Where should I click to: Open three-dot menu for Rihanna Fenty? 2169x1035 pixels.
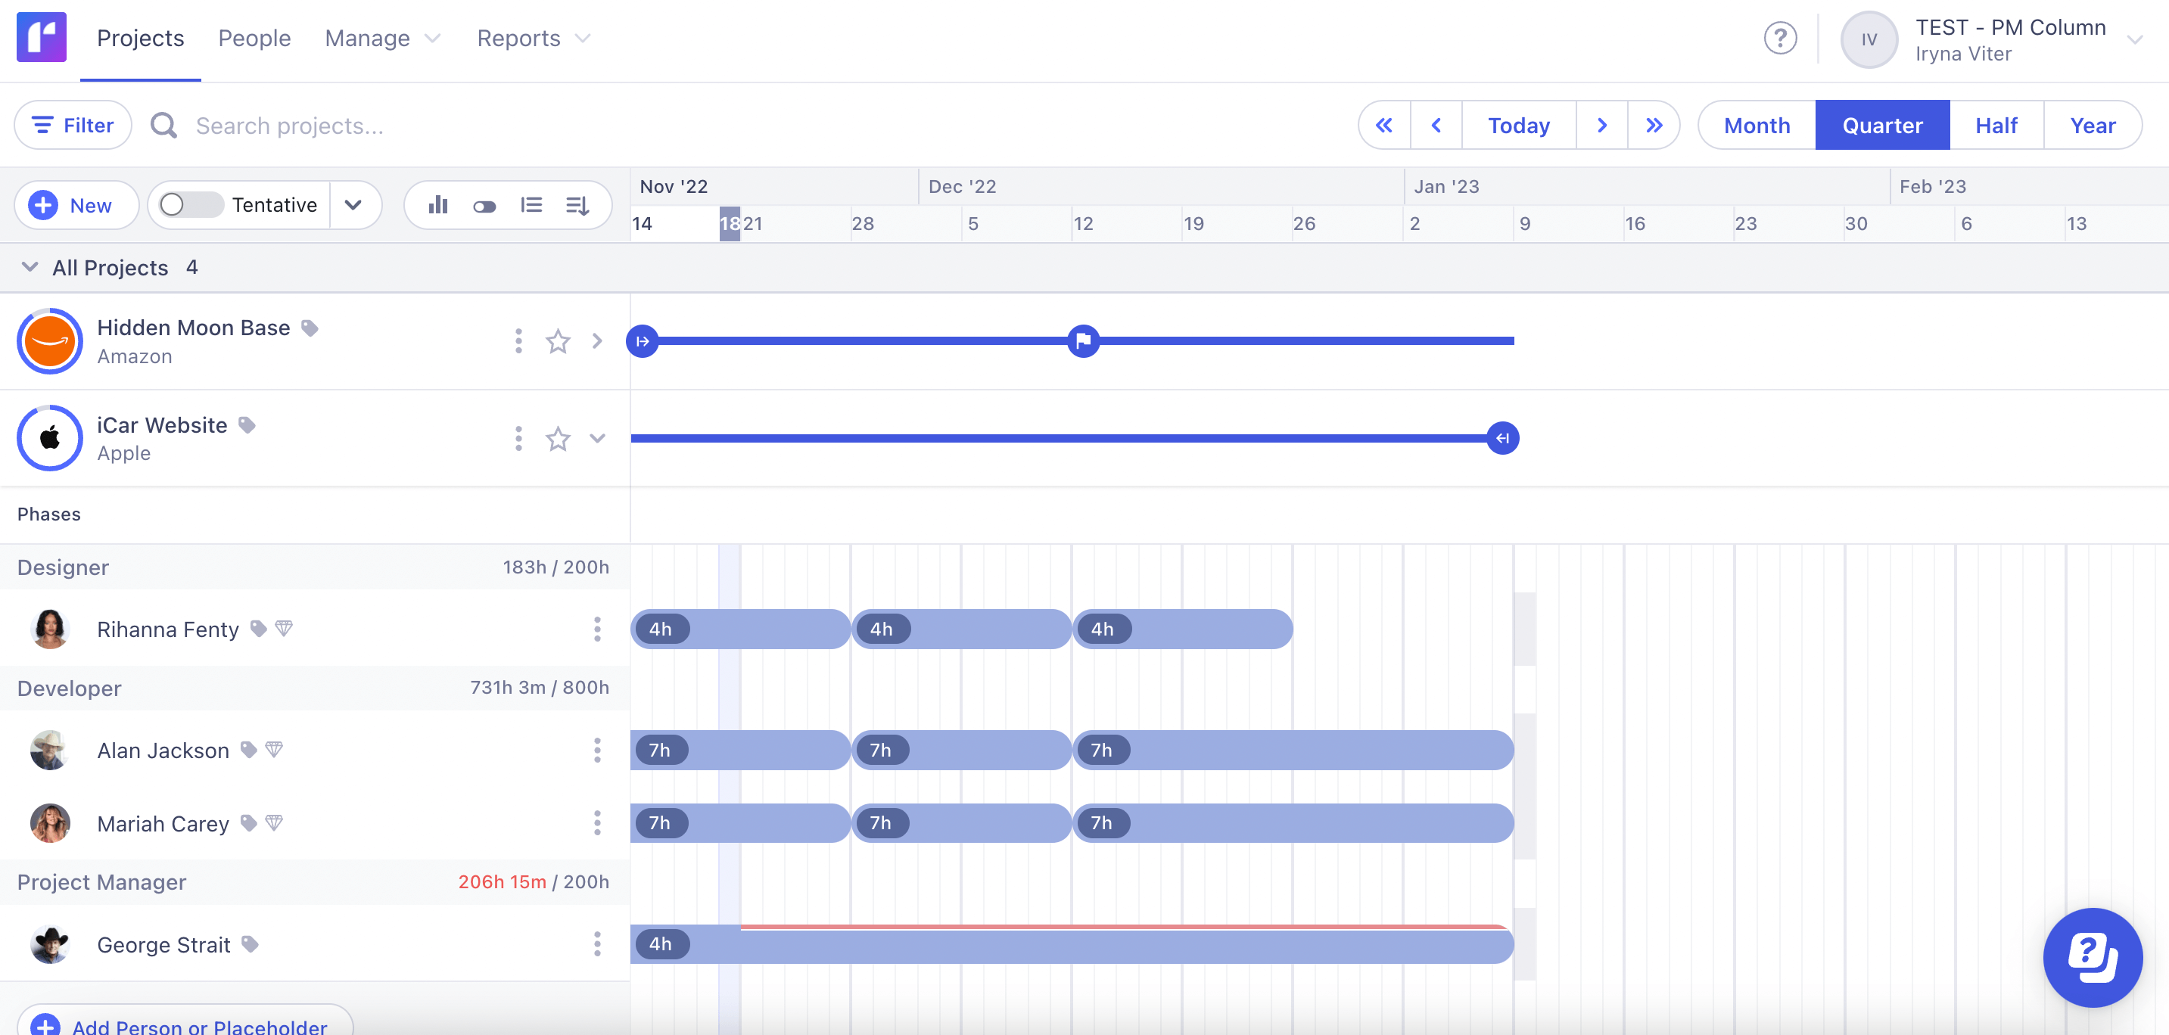(597, 629)
